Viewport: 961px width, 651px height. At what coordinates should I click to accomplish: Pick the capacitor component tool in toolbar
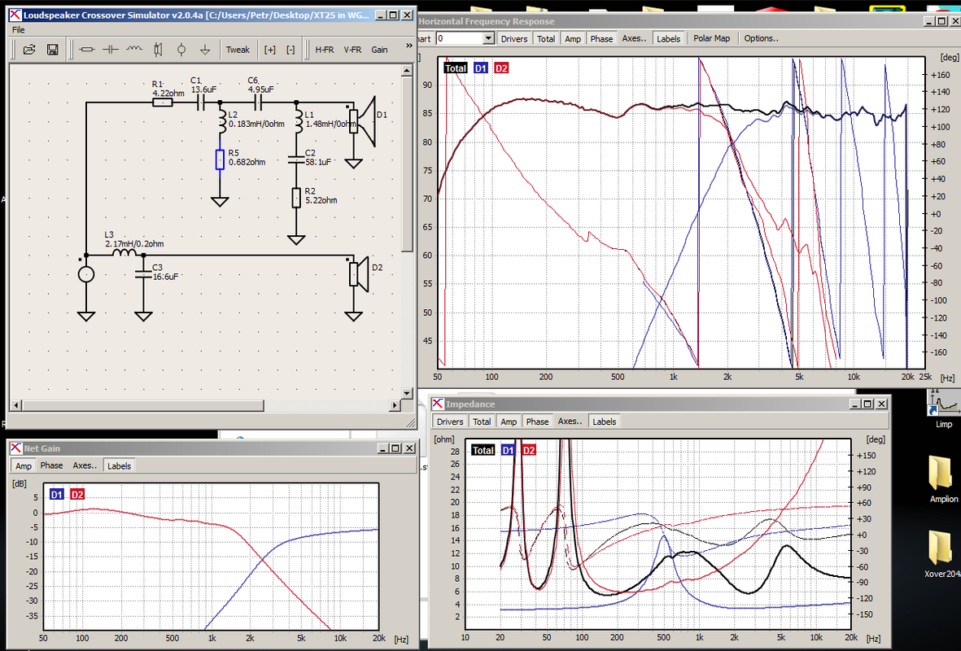pos(111,50)
